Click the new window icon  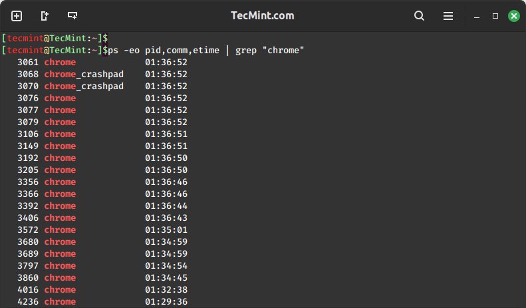click(45, 16)
